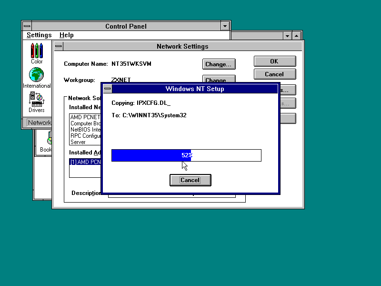The height and width of the screenshot is (286, 381).
Task: Select NetBIOS Interface entry in the list
Action: coord(85,130)
